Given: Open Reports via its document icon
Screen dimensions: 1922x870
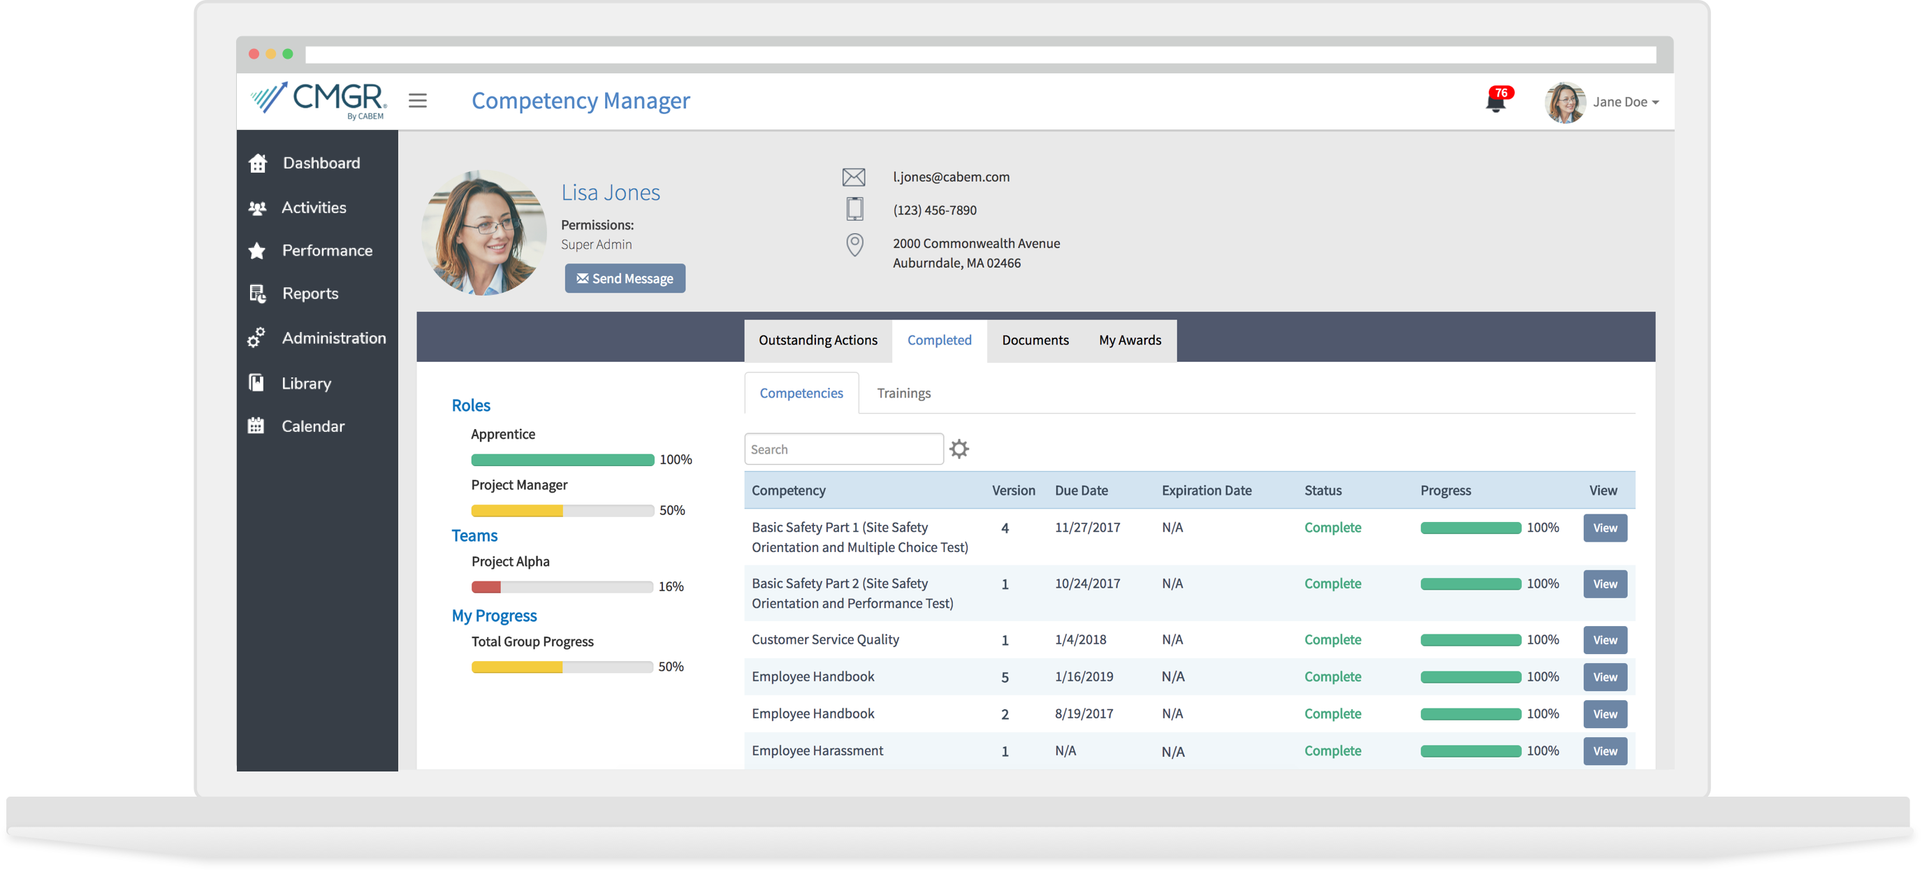Looking at the screenshot, I should point(257,294).
